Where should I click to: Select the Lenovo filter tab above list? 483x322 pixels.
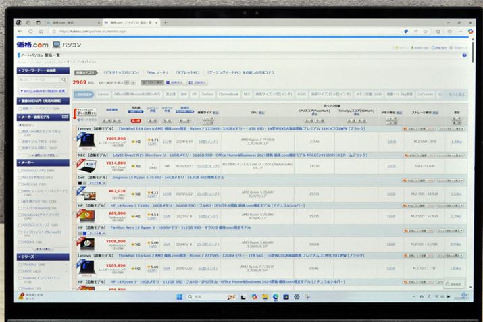103,95
